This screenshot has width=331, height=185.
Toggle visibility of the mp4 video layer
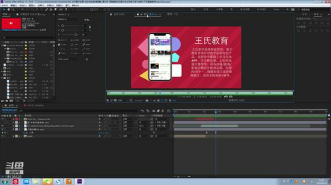pyautogui.click(x=3, y=126)
